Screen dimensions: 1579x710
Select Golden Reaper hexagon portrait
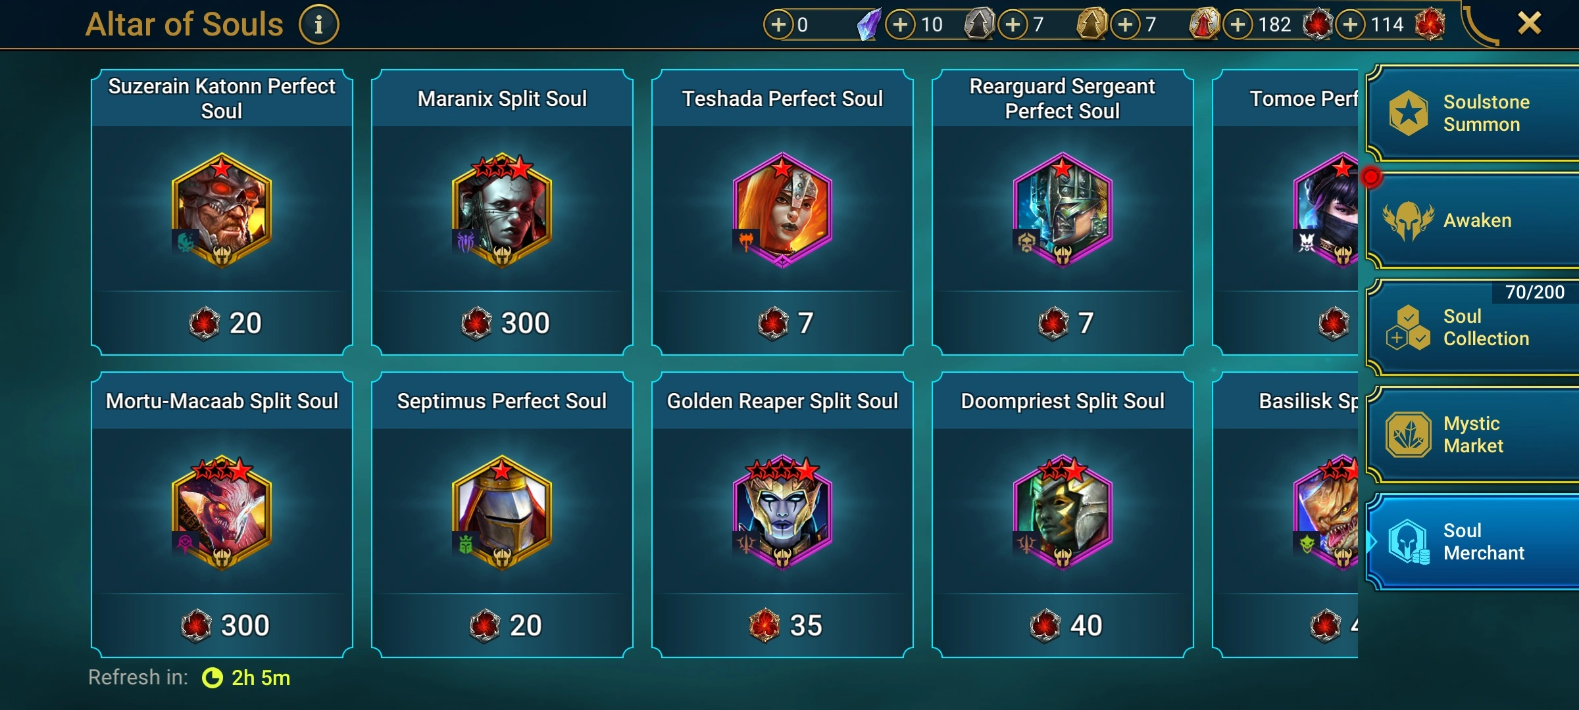pyautogui.click(x=782, y=512)
